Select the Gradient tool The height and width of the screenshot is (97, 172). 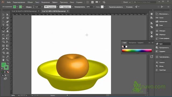7,46
